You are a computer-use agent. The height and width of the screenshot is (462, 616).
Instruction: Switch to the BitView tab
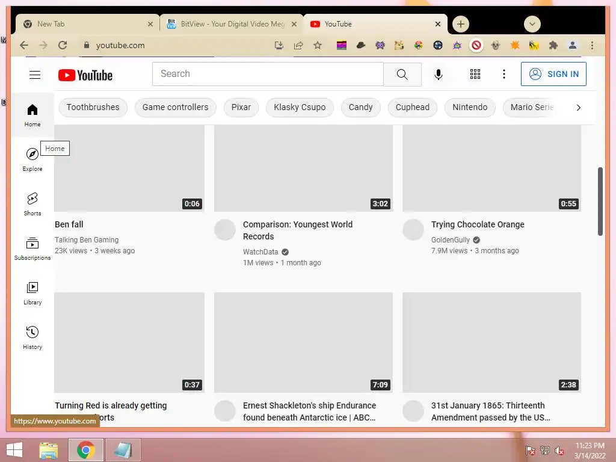point(232,24)
